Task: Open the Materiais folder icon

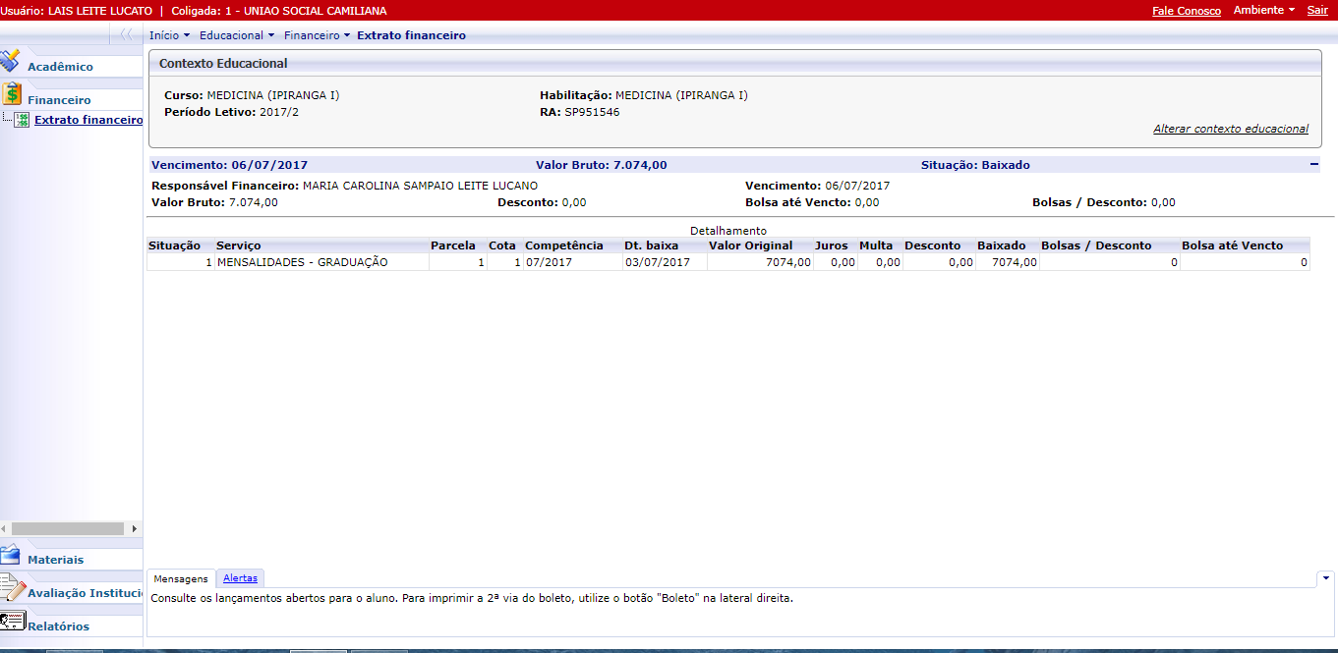Action: click(x=11, y=556)
